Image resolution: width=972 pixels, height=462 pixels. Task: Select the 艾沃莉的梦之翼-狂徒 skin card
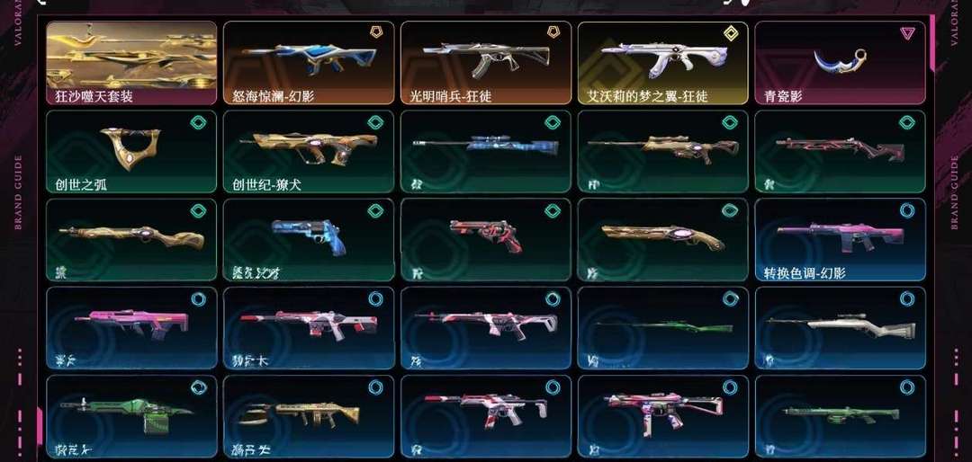[663, 63]
